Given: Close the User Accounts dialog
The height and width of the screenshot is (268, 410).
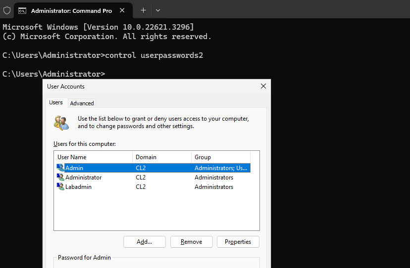Looking at the screenshot, I should 263,86.
